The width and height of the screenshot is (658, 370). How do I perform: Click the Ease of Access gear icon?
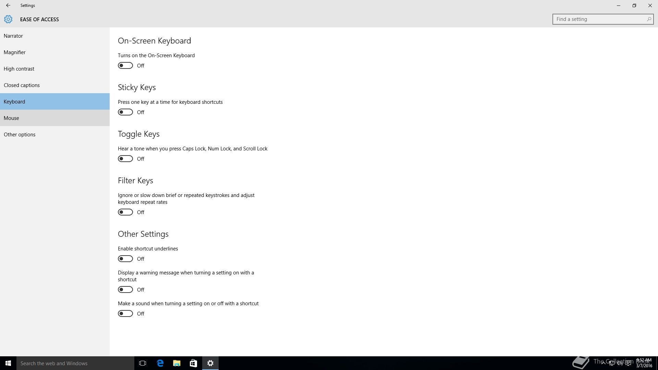click(x=8, y=20)
